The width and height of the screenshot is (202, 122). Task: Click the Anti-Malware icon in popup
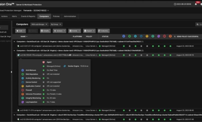pos(23,70)
